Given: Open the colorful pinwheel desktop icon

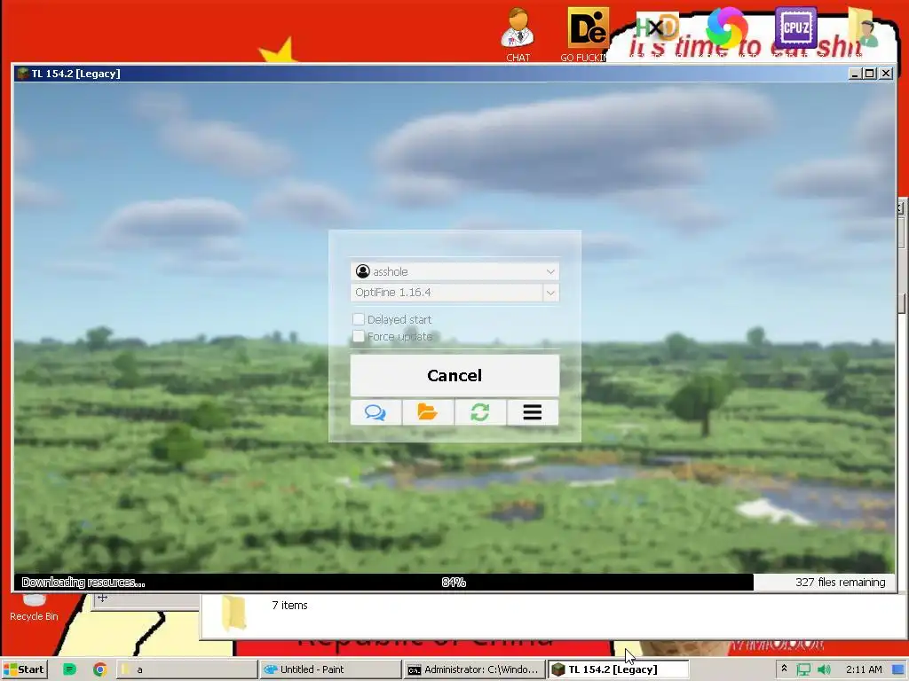Looking at the screenshot, I should pos(726,27).
